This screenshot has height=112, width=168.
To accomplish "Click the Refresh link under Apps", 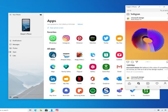I will [x=80, y=24].
